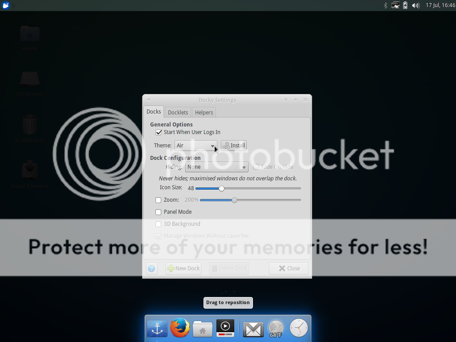456x342 pixels.
Task: Open the Theme dropdown showing Air
Action: point(195,146)
